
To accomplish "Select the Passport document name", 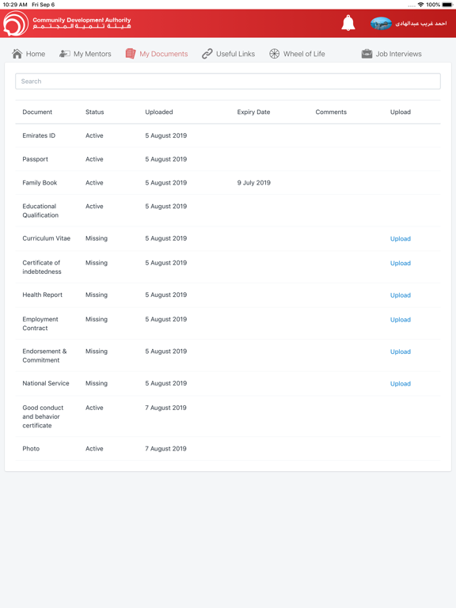I will click(x=36, y=159).
